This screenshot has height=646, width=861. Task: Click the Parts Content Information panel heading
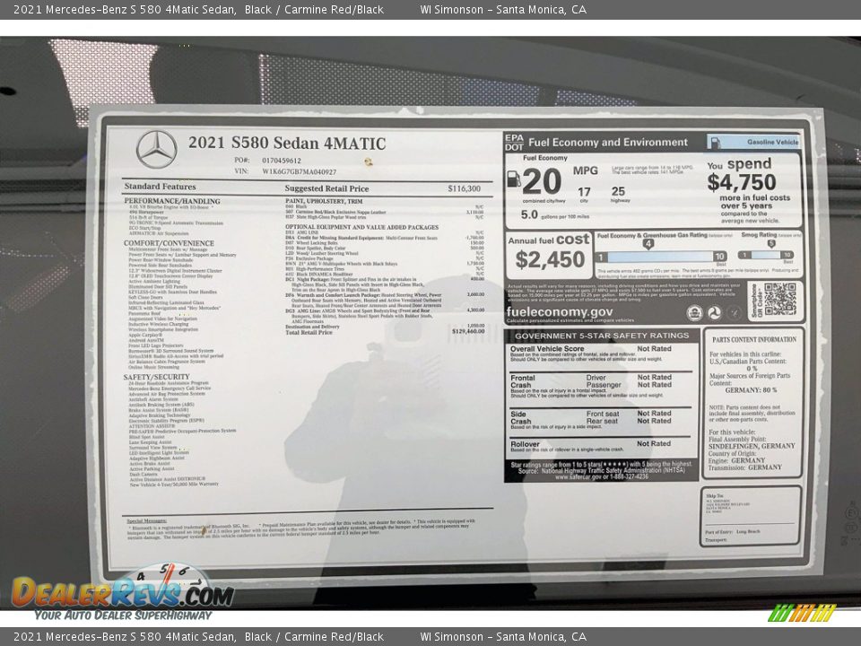(x=752, y=340)
